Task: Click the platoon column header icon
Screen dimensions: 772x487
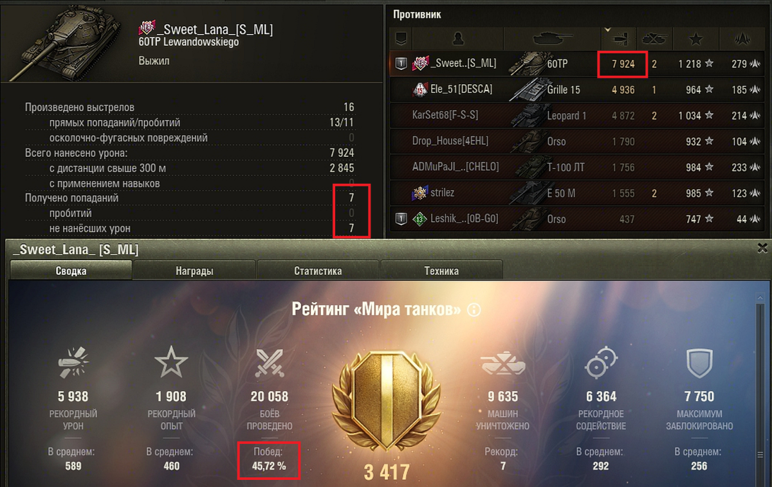Action: [x=400, y=39]
